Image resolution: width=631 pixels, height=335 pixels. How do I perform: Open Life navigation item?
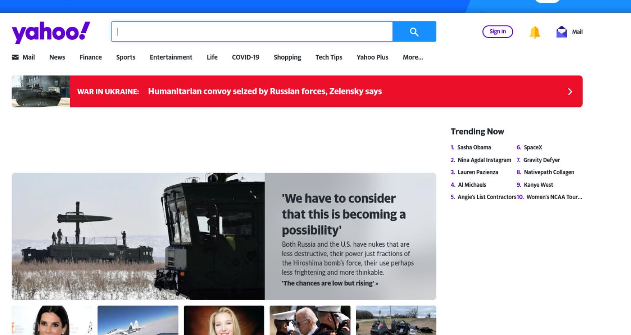coord(212,57)
